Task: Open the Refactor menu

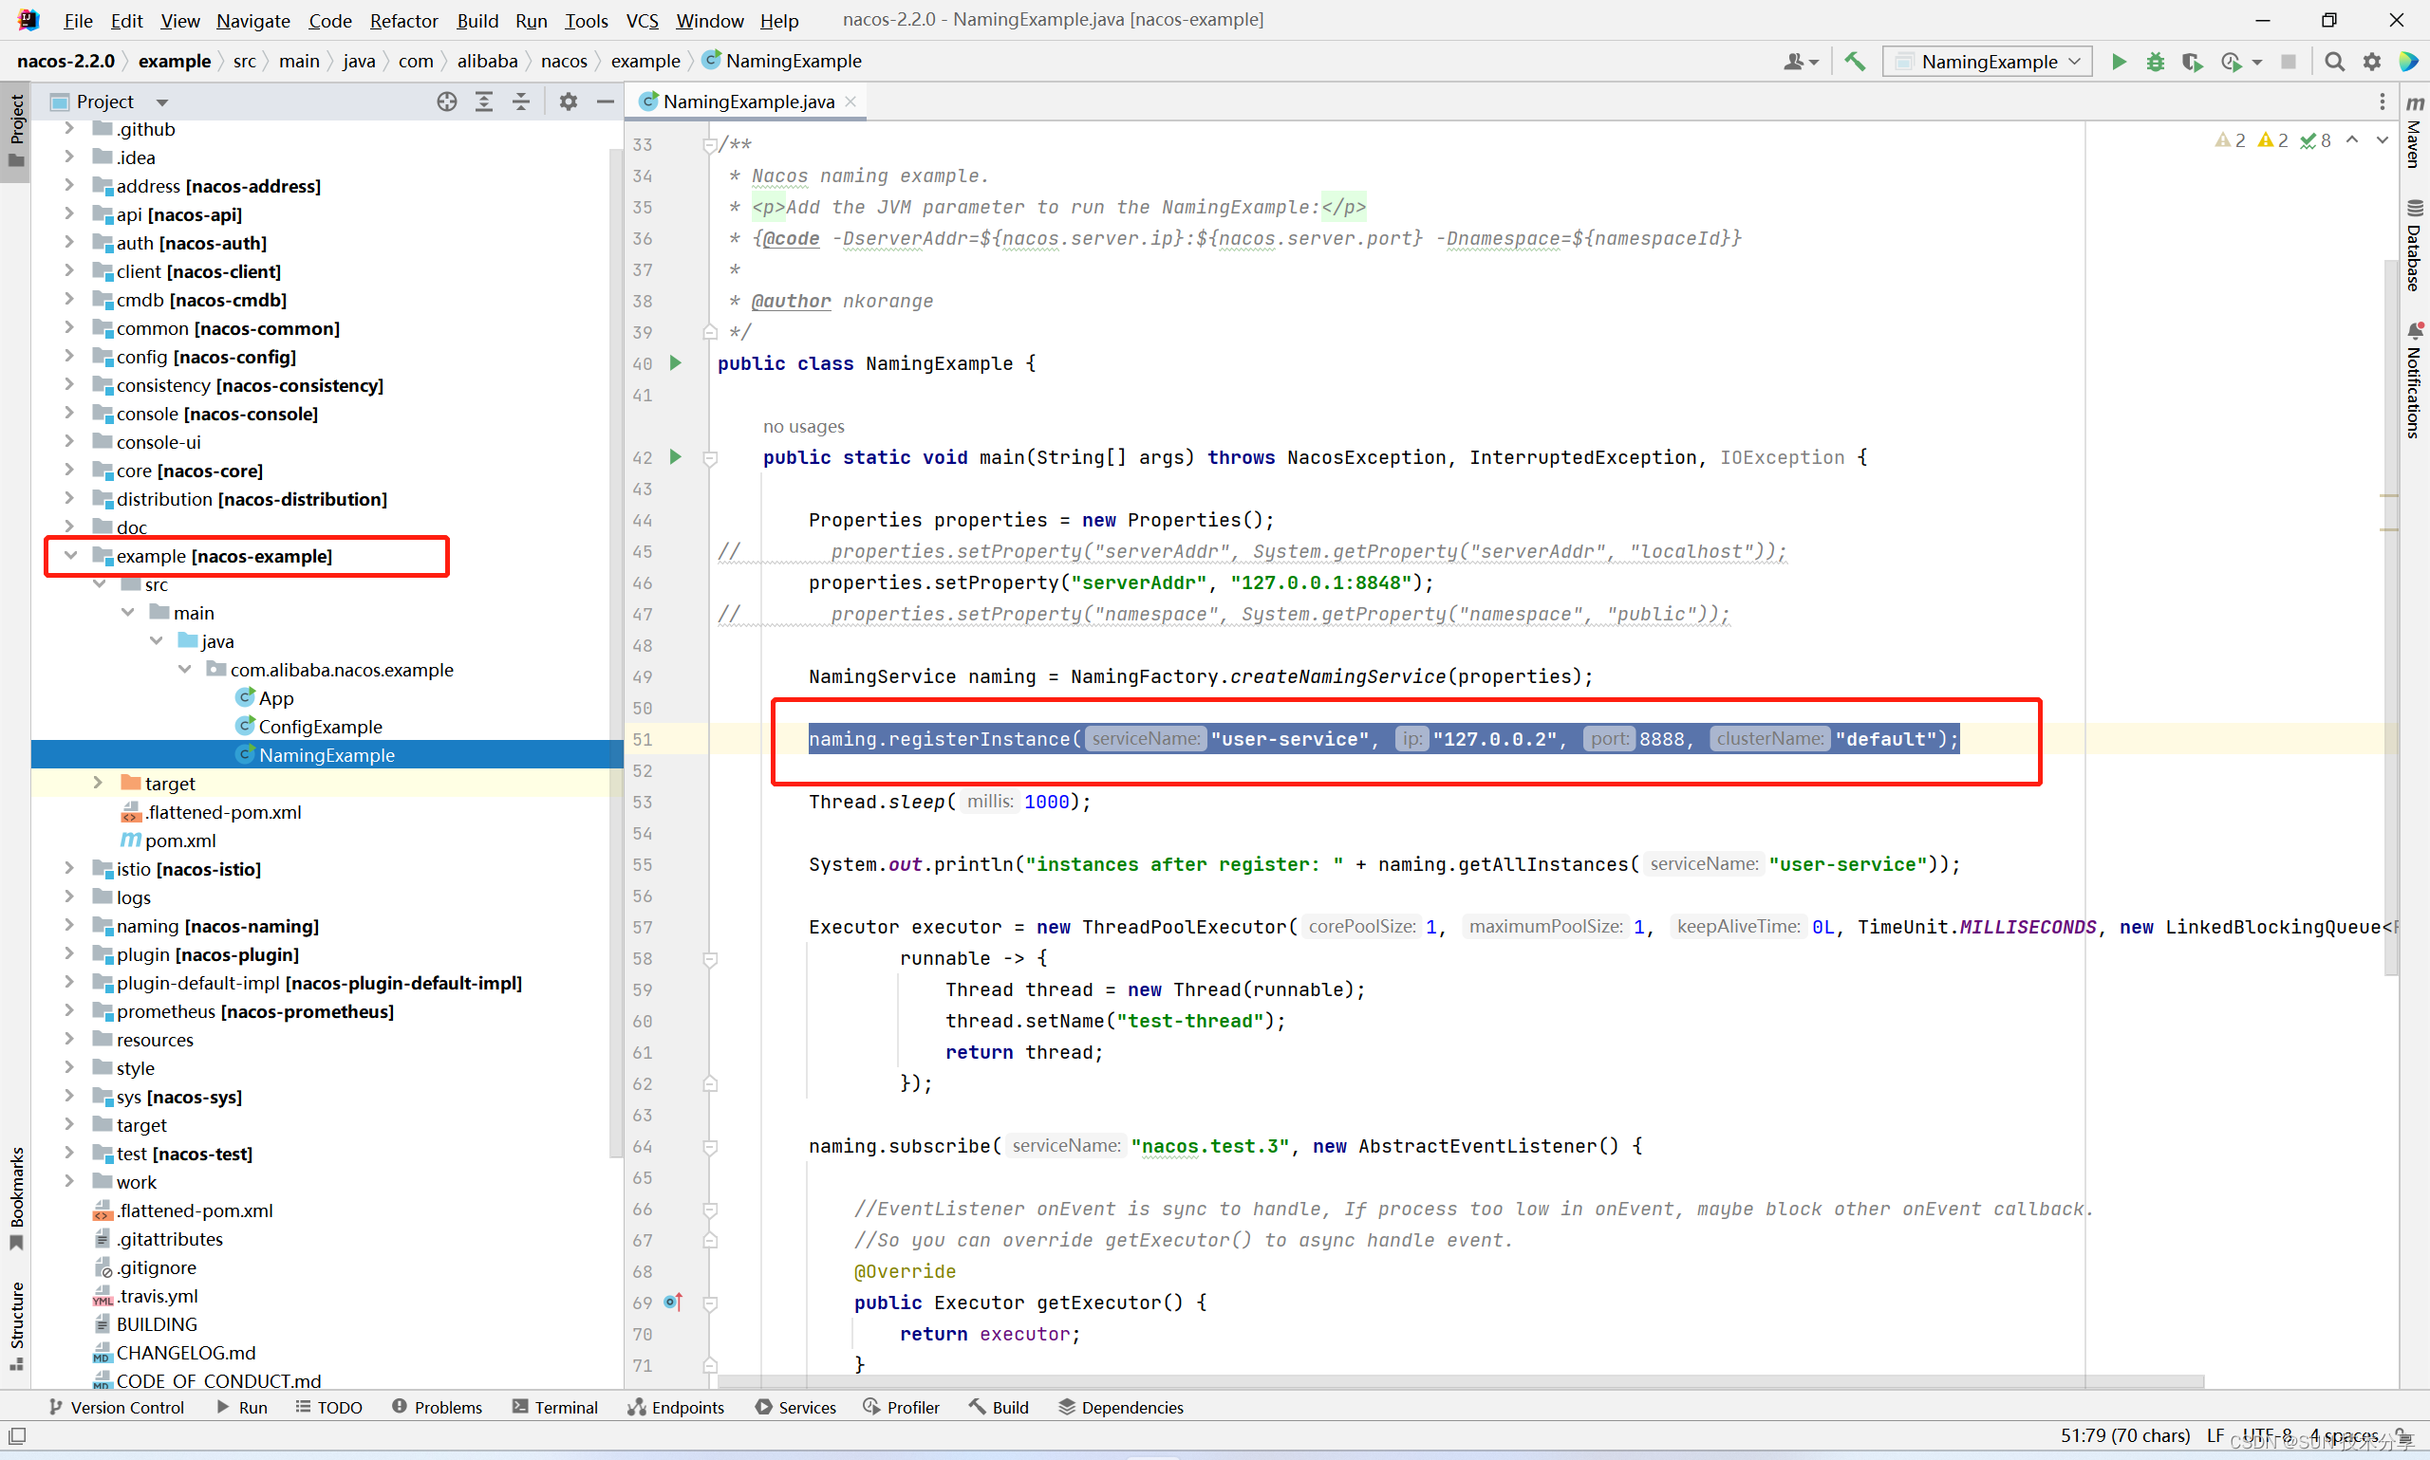Action: [x=402, y=20]
